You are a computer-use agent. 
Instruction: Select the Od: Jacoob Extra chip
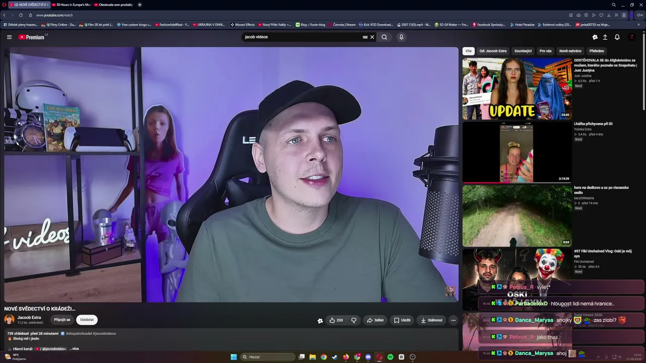pos(493,51)
